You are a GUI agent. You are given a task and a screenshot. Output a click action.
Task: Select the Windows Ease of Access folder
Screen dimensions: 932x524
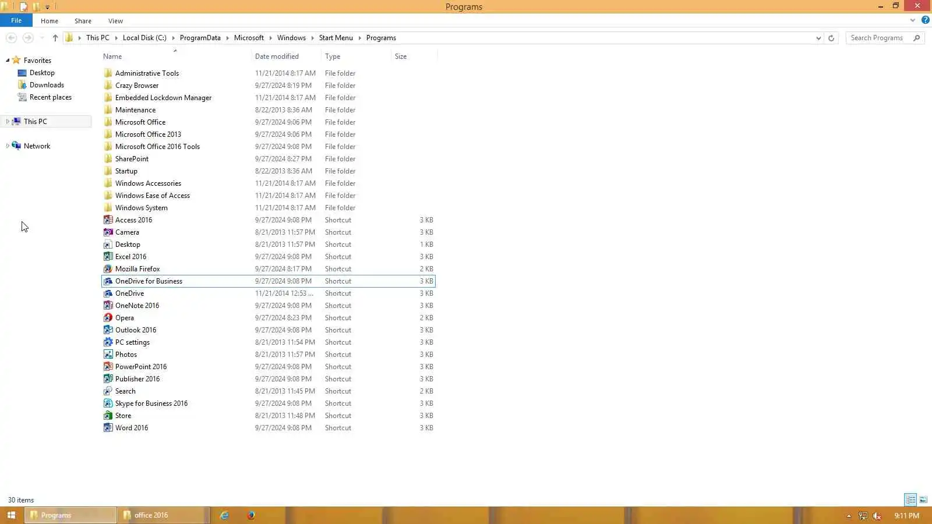point(268,196)
